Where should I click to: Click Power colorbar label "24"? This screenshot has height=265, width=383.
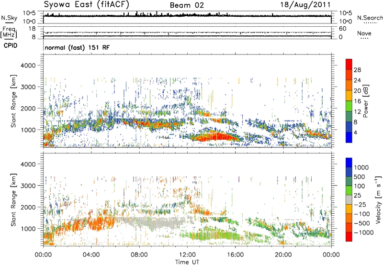(357, 80)
